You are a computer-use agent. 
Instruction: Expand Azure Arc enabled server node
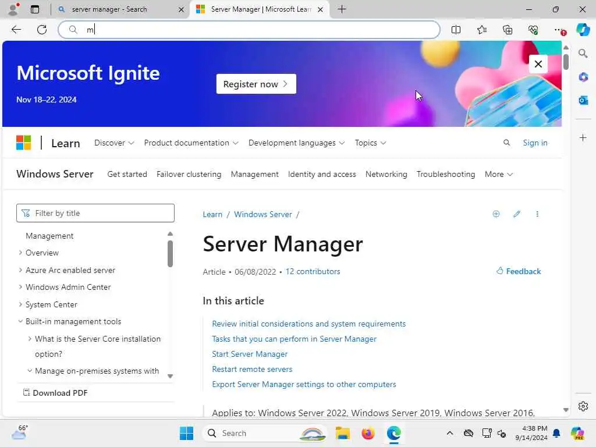tap(20, 270)
